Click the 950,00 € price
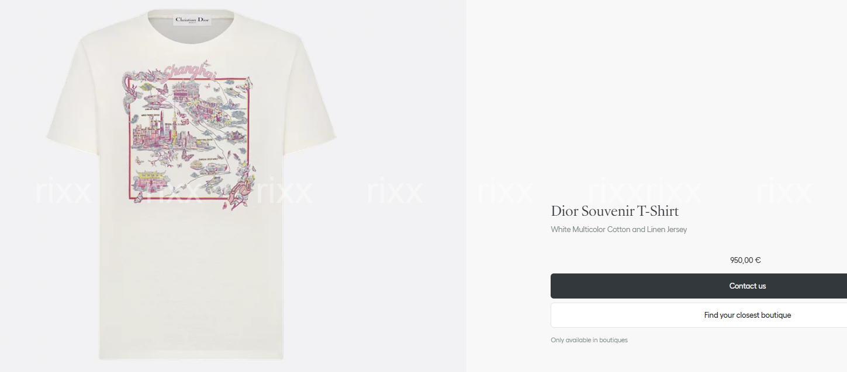The height and width of the screenshot is (372, 847). [x=745, y=260]
